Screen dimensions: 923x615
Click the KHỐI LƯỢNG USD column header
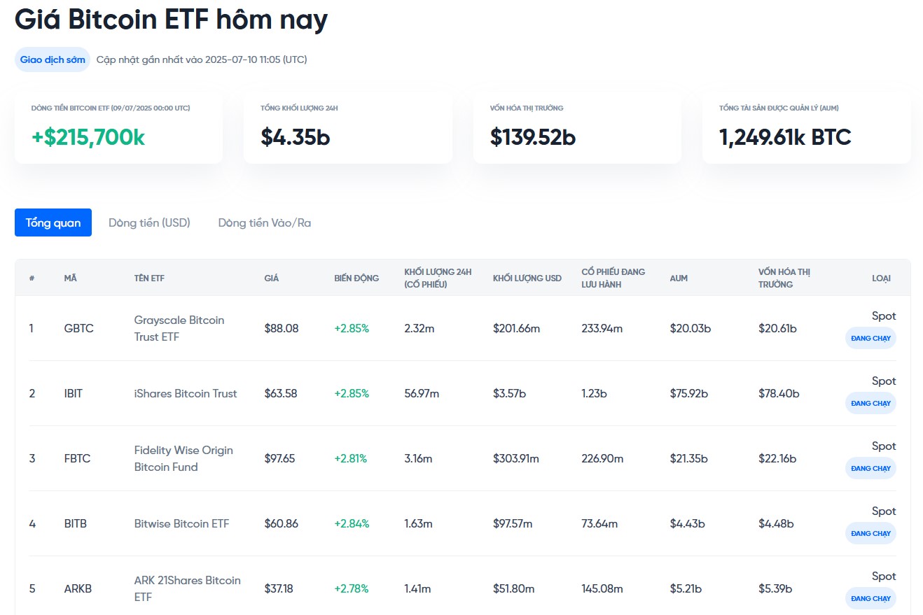pyautogui.click(x=527, y=278)
